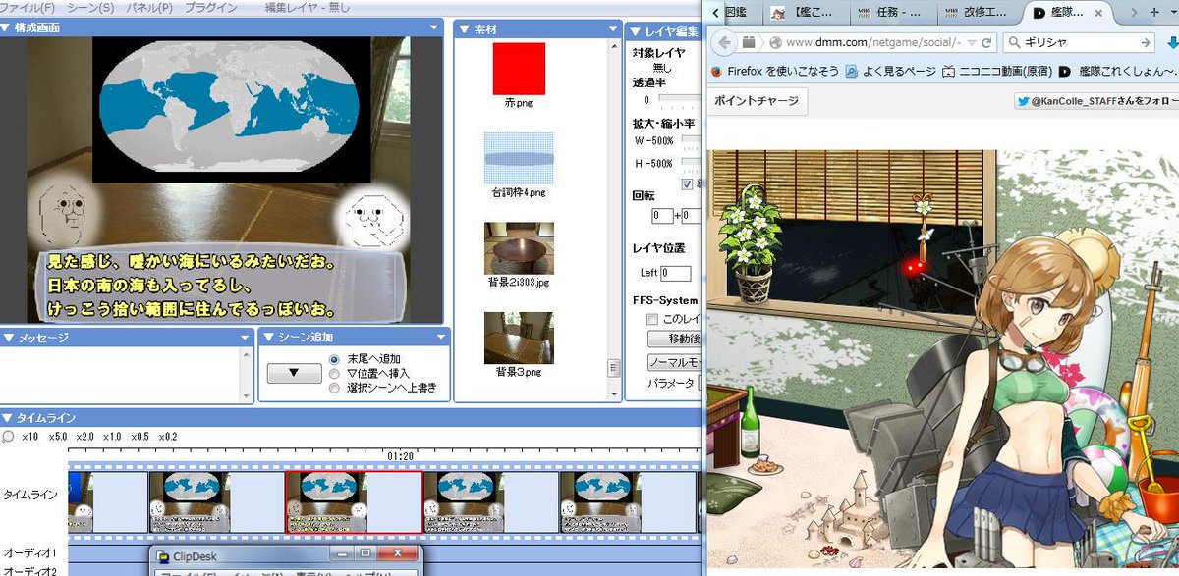Toggle the checkbox below the H scale slider
This screenshot has width=1179, height=576.
(688, 183)
